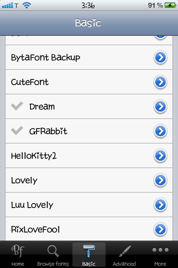Open detail chevron for CuteFont

point(160,82)
